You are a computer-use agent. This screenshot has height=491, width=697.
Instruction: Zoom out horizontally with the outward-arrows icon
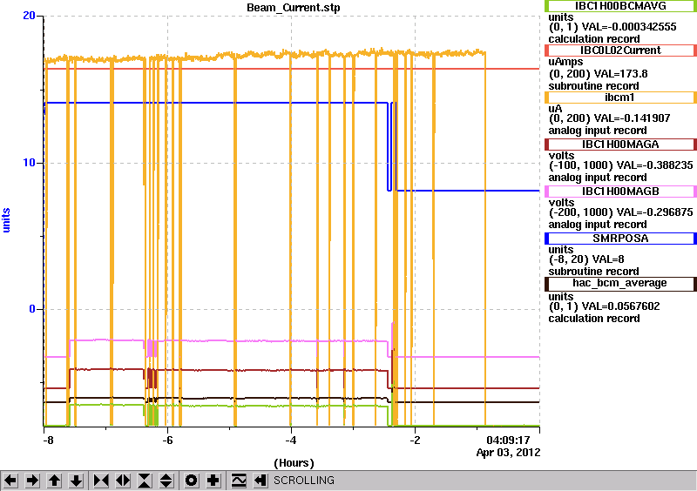(123, 481)
